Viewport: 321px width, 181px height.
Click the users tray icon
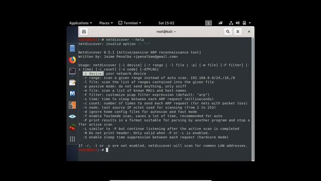click(x=221, y=23)
